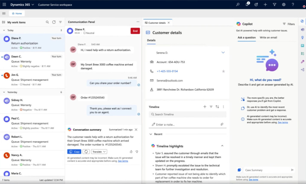Open Jim G. Shipment management work item
The width and height of the screenshot is (306, 184).
[32, 79]
